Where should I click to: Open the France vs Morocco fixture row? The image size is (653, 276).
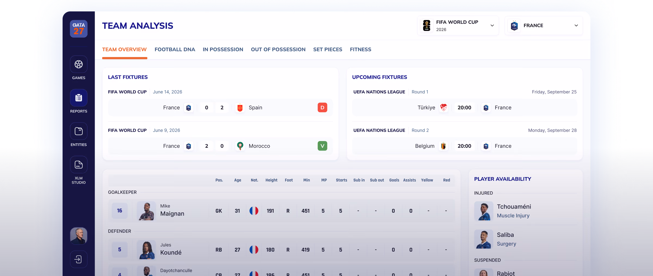tap(220, 146)
